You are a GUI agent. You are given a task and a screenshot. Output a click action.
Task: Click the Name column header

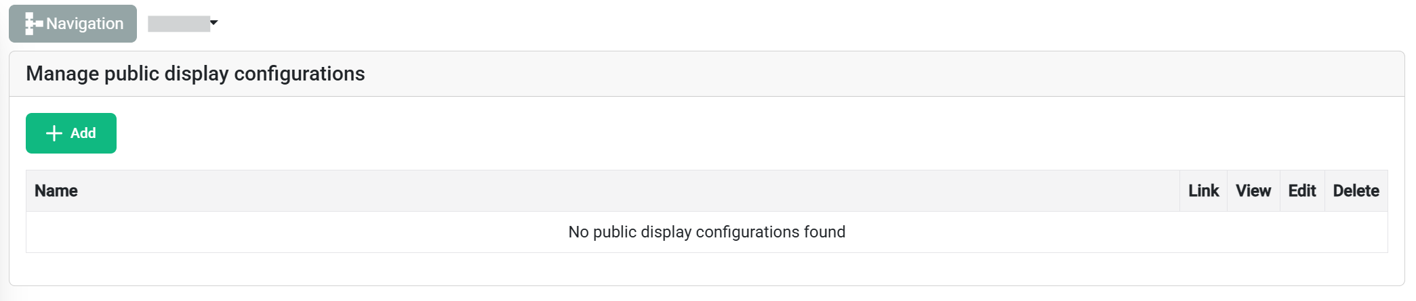[56, 191]
